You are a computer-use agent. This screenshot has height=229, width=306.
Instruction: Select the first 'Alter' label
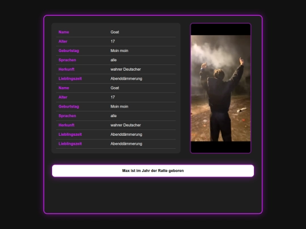pos(63,41)
